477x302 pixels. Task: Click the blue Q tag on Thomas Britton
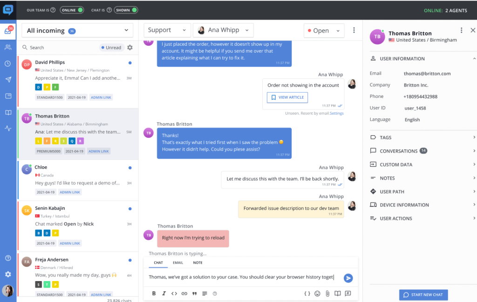72,141
